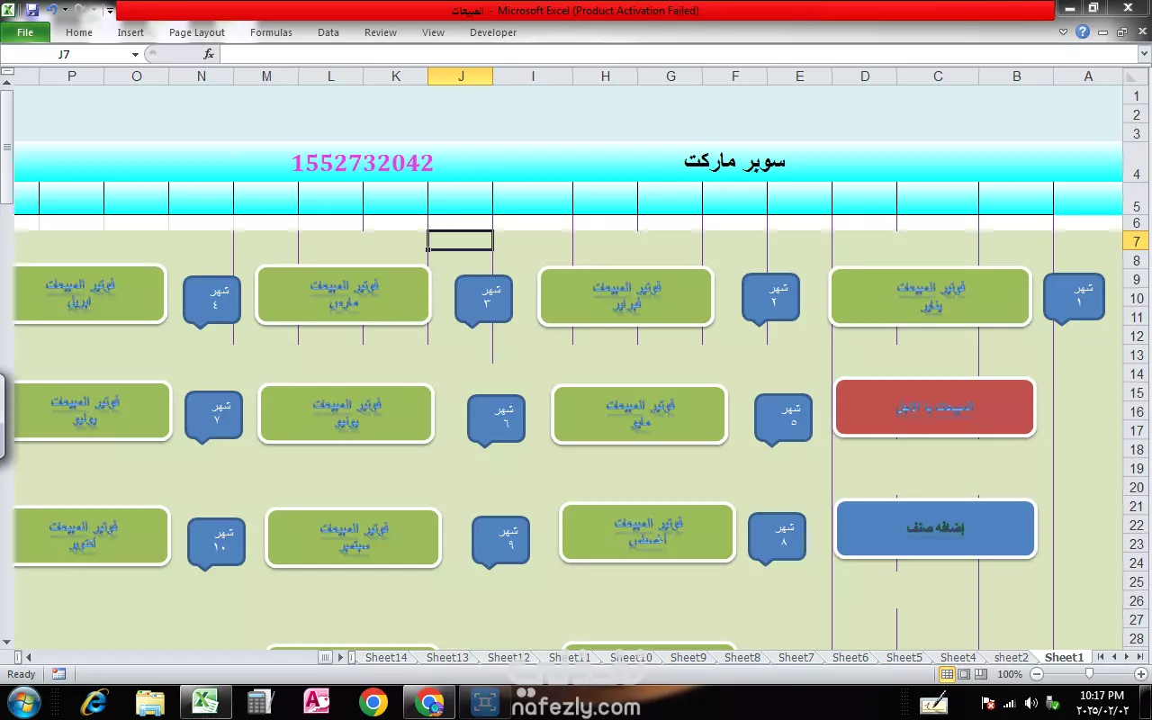The image size is (1152, 720).
Task: Click the blue month 2 callout shape
Action: coord(770,298)
